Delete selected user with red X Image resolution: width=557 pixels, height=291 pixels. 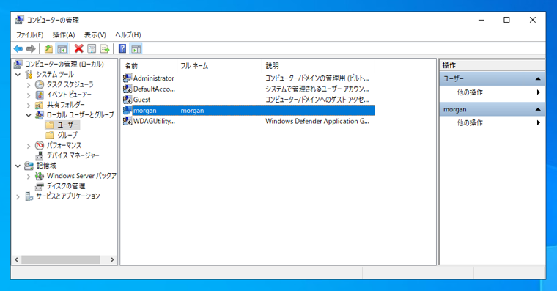point(79,48)
